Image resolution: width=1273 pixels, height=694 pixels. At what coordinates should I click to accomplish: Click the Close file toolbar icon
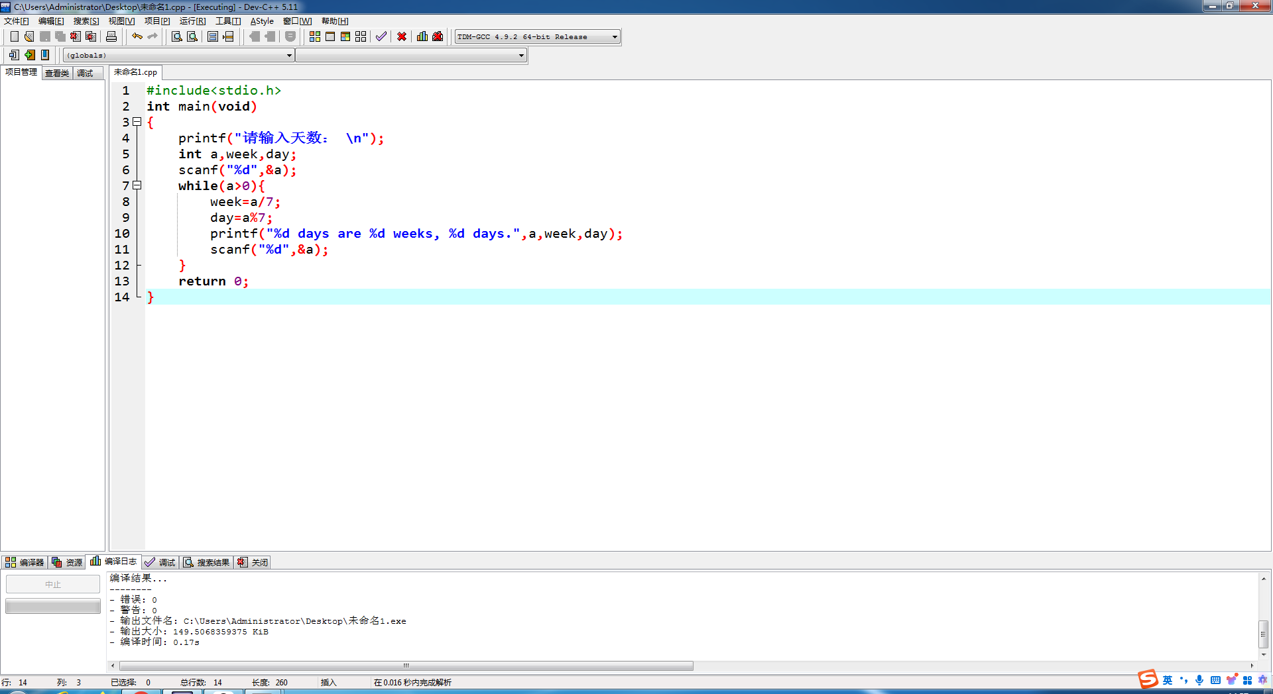coord(76,36)
